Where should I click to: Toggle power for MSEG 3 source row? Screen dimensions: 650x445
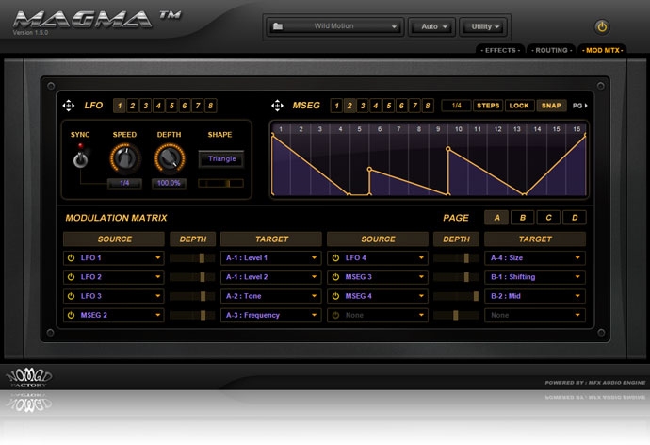click(335, 277)
